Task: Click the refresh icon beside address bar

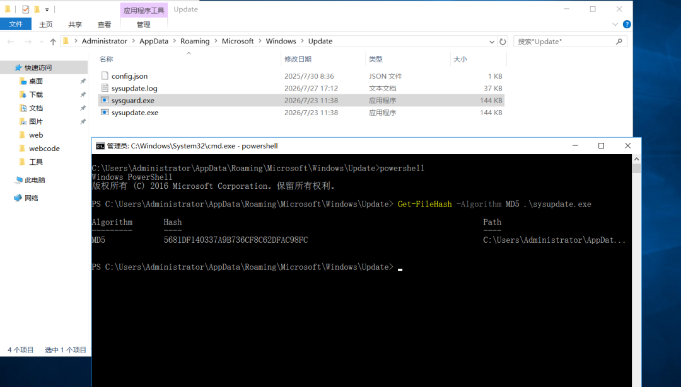Action: 503,42
